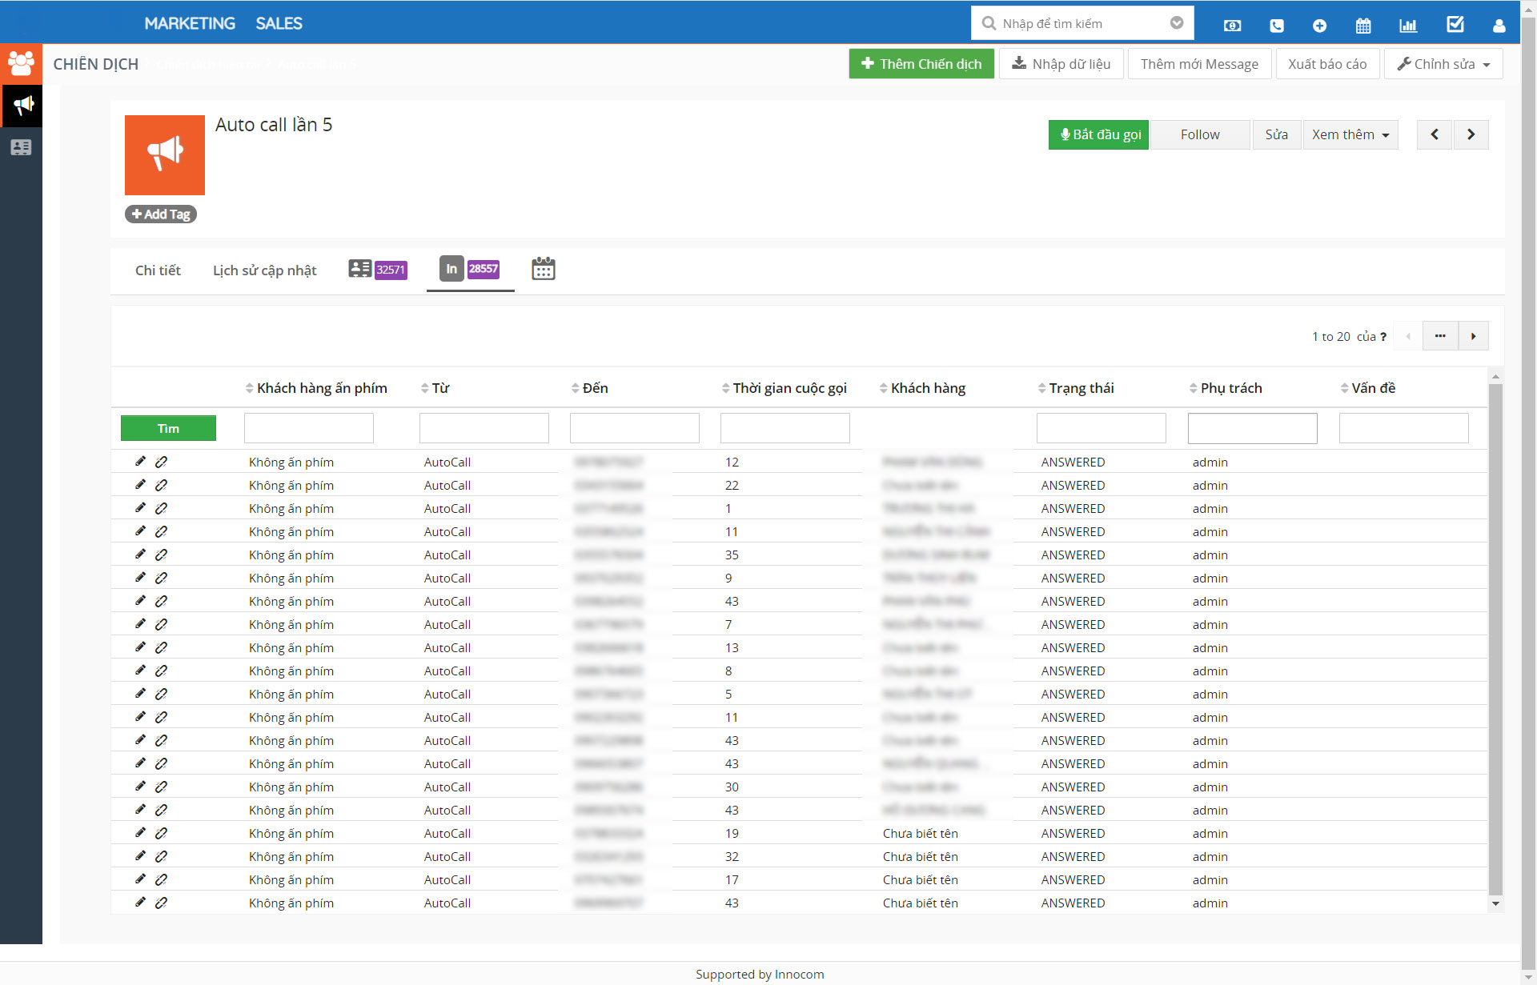
Task: Sort by Vấn đề column header
Action: [x=1368, y=388]
